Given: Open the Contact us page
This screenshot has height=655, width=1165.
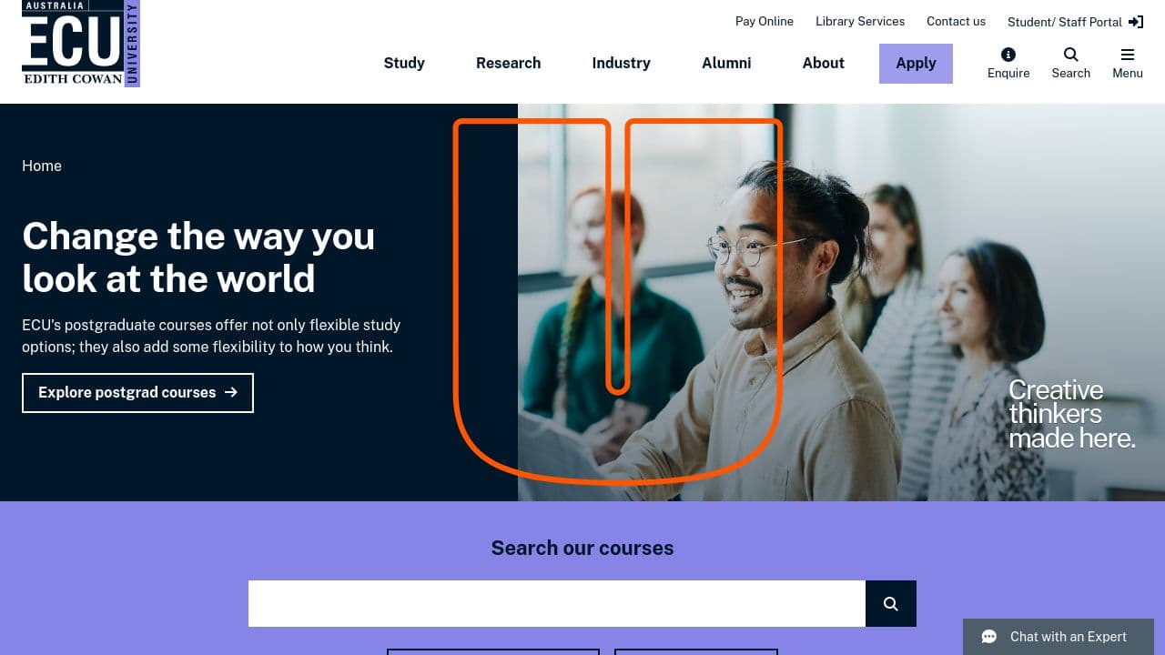Looking at the screenshot, I should coord(956,21).
